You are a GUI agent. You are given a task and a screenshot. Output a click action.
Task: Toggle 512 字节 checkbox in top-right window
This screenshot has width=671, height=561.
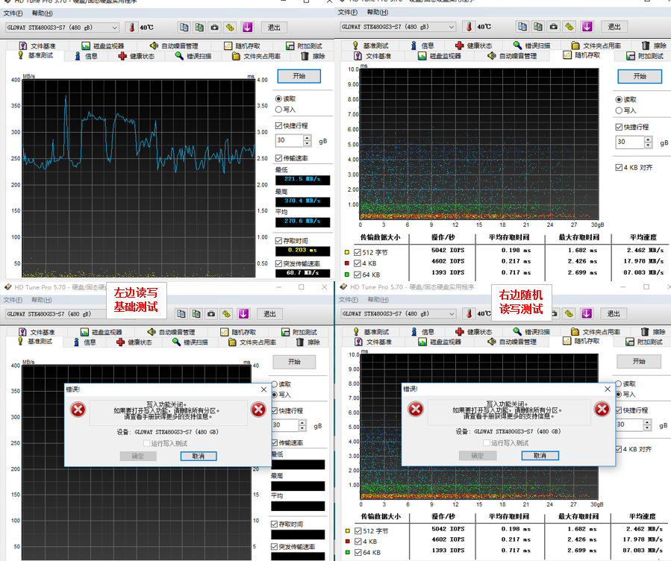[x=358, y=253]
